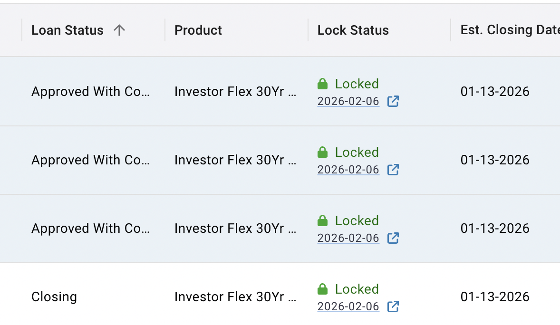Open 2026-02-06 lock date link in first row
Image resolution: width=560 pixels, height=325 pixels.
click(x=348, y=101)
